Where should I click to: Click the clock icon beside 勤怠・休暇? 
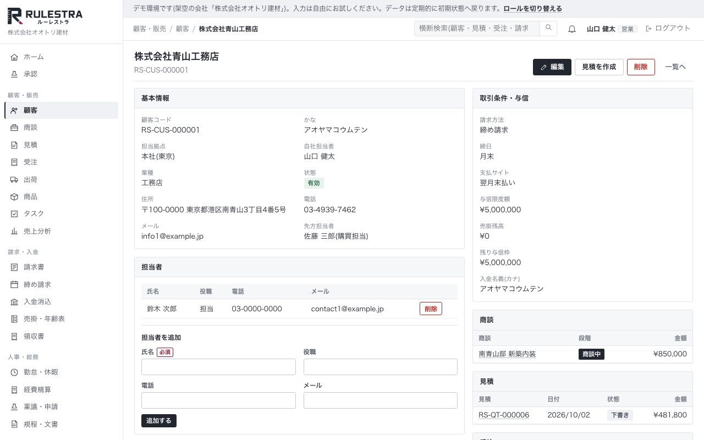[x=14, y=372]
